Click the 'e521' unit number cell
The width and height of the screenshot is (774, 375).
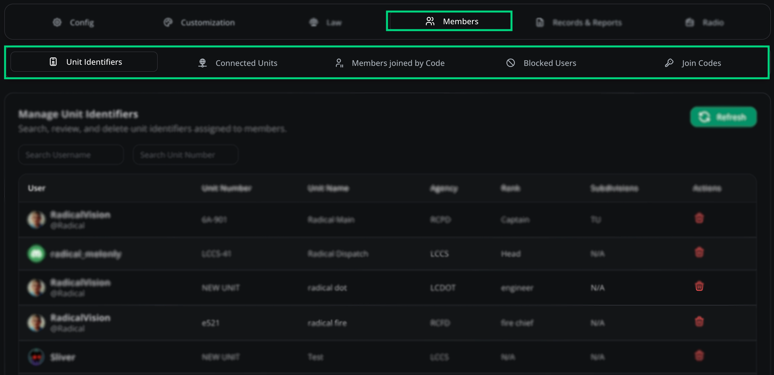click(x=211, y=323)
